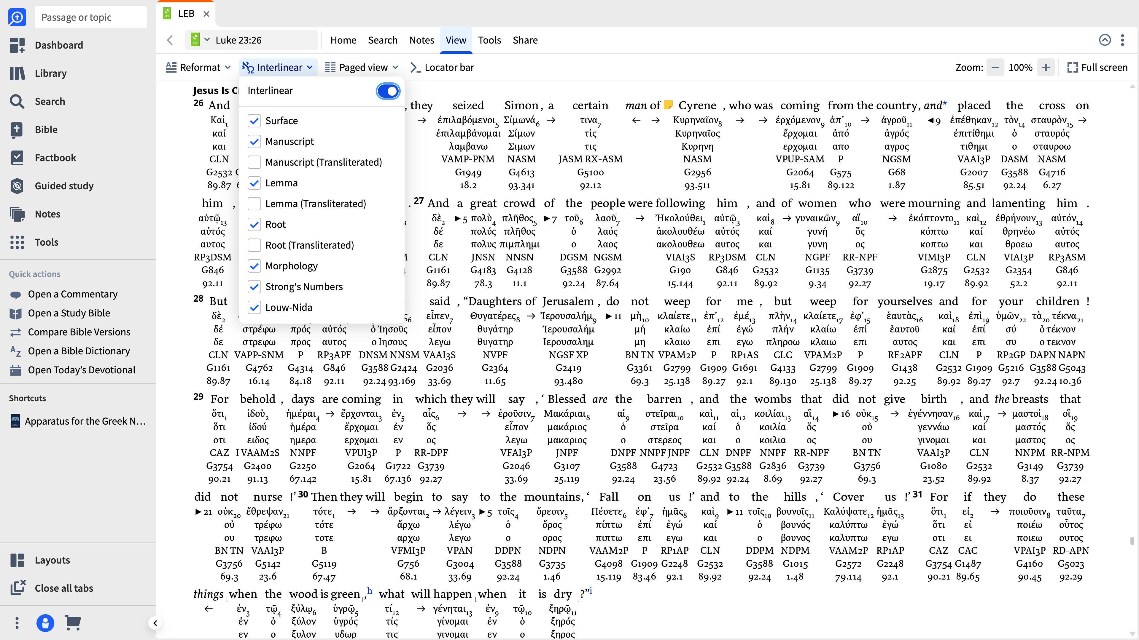Click the Logos app logo icon
Screen dimensions: 1139x640
[17, 17]
